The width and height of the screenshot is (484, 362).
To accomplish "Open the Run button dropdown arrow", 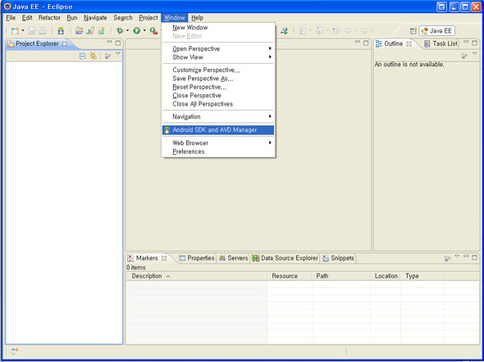I will [144, 30].
